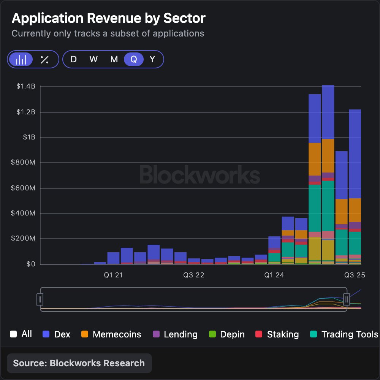Select the Y yearly interval
The width and height of the screenshot is (380, 380).
[152, 59]
